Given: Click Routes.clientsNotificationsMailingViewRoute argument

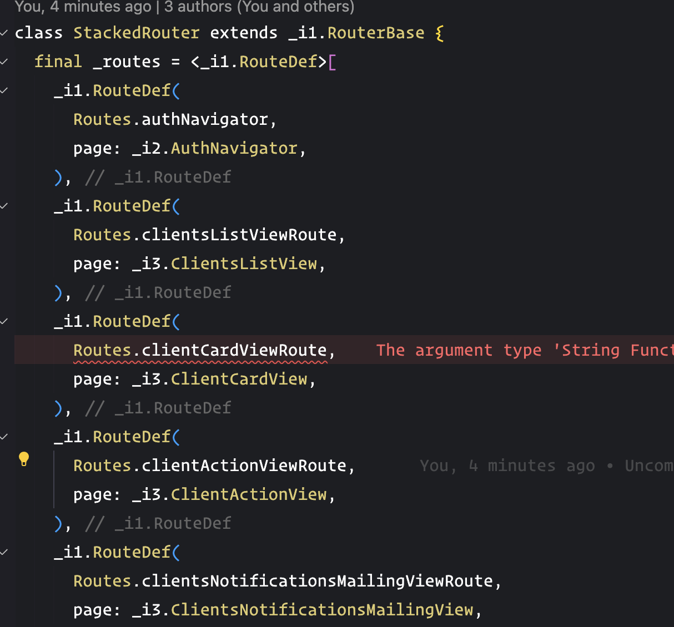Looking at the screenshot, I should pyautogui.click(x=283, y=581).
